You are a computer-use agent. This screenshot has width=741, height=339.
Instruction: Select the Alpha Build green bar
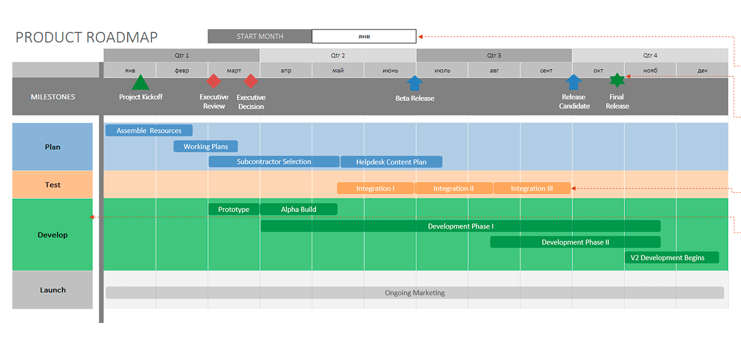pos(298,210)
